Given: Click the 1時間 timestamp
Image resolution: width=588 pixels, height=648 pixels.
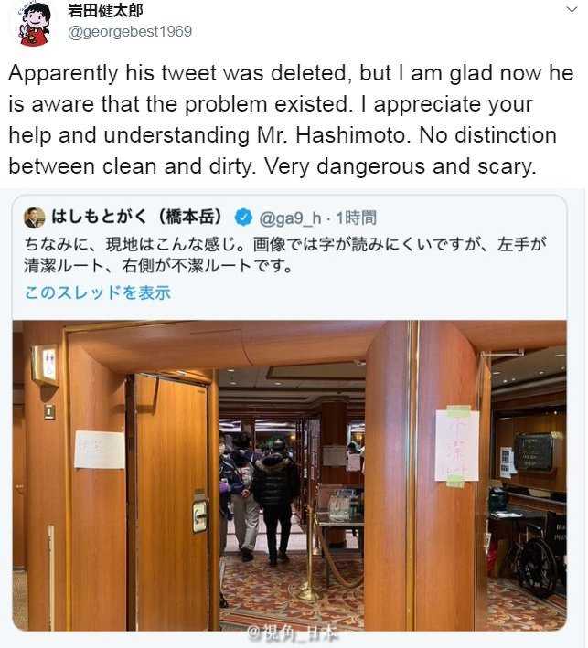Looking at the screenshot, I should 356,218.
